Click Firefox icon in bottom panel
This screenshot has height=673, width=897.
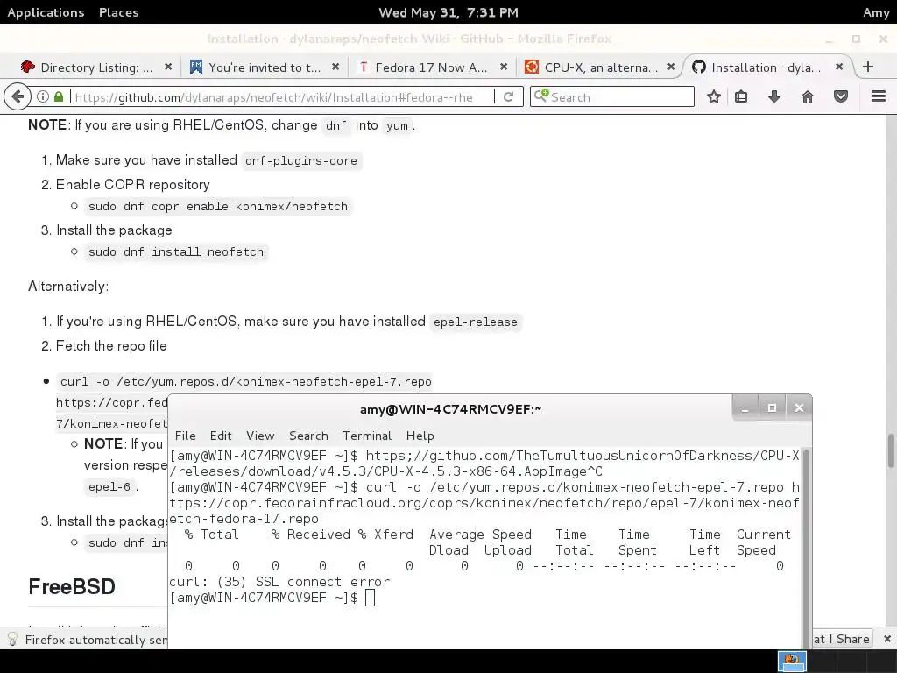[x=792, y=661]
